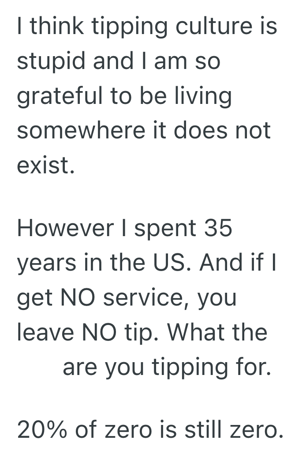Image resolution: width=306 pixels, height=459 pixels.
Task: Click the number "35"
Action: point(218,229)
